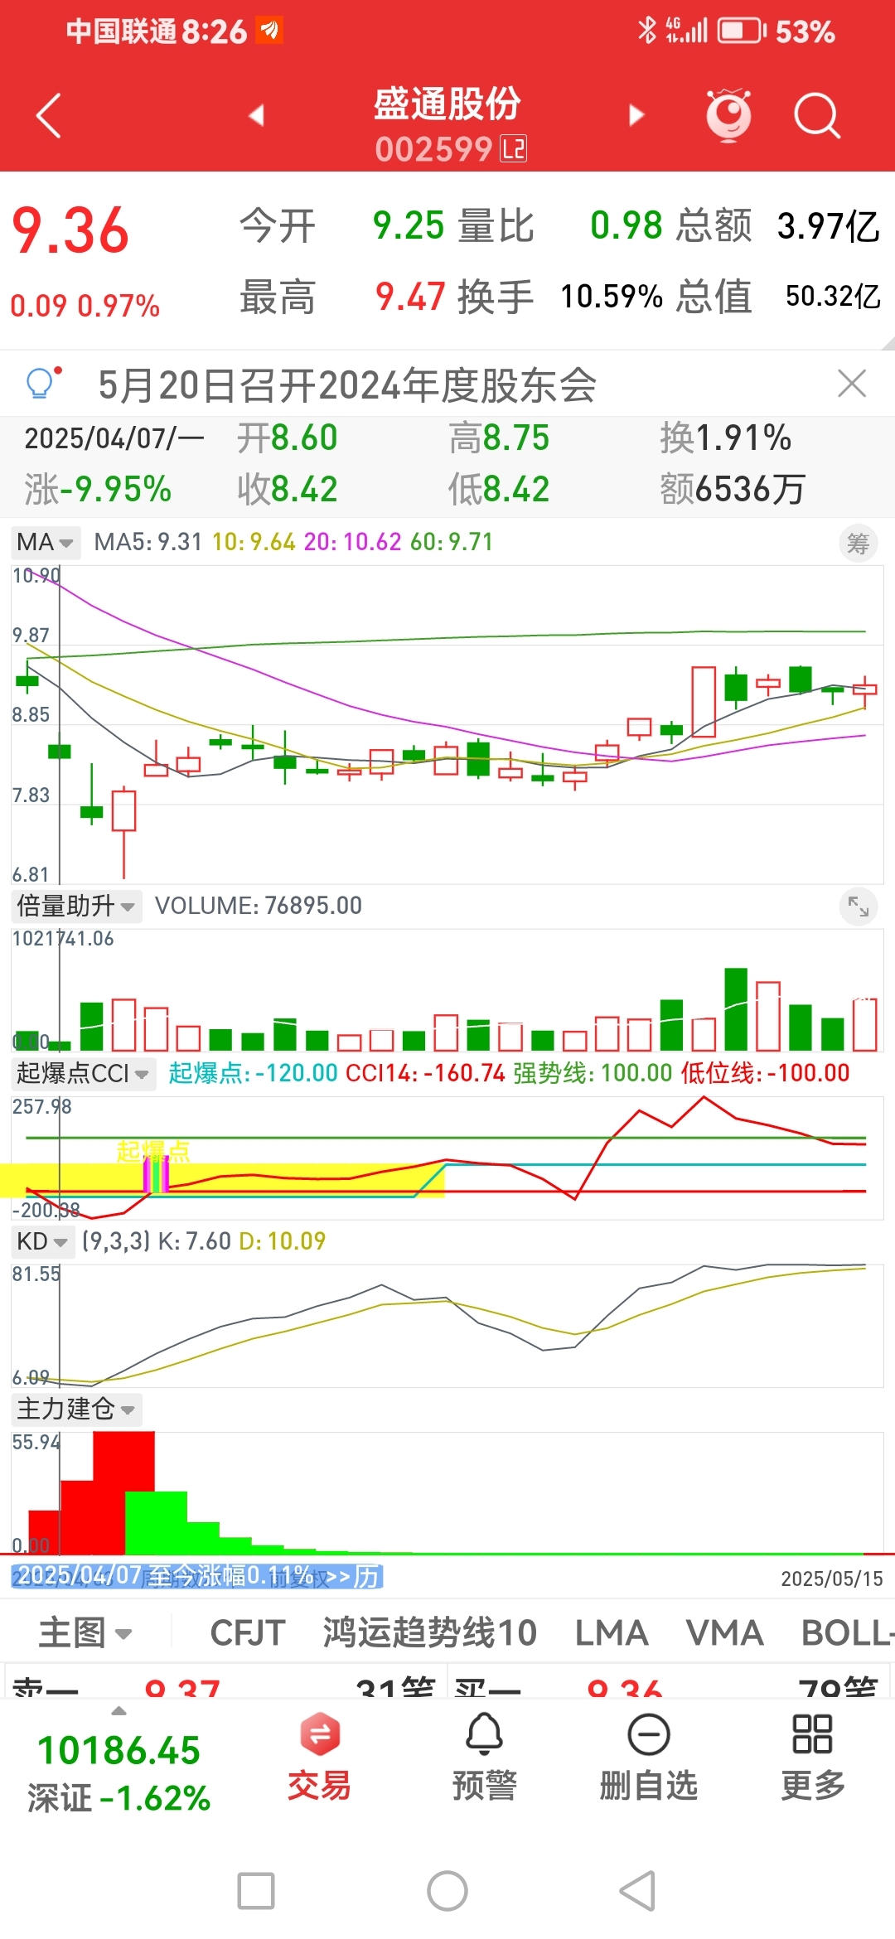Tap the 总额 3.97亿 value
Image resolution: width=895 pixels, height=1939 pixels.
click(x=828, y=225)
